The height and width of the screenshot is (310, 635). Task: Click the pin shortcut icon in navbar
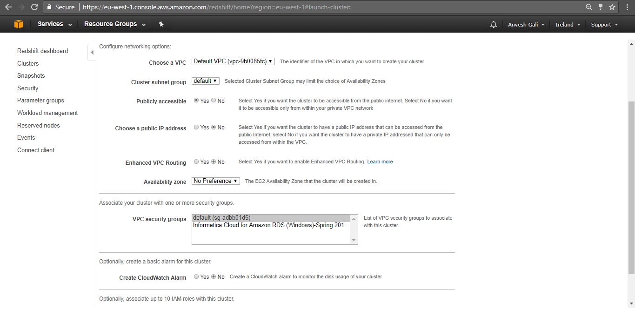point(161,24)
